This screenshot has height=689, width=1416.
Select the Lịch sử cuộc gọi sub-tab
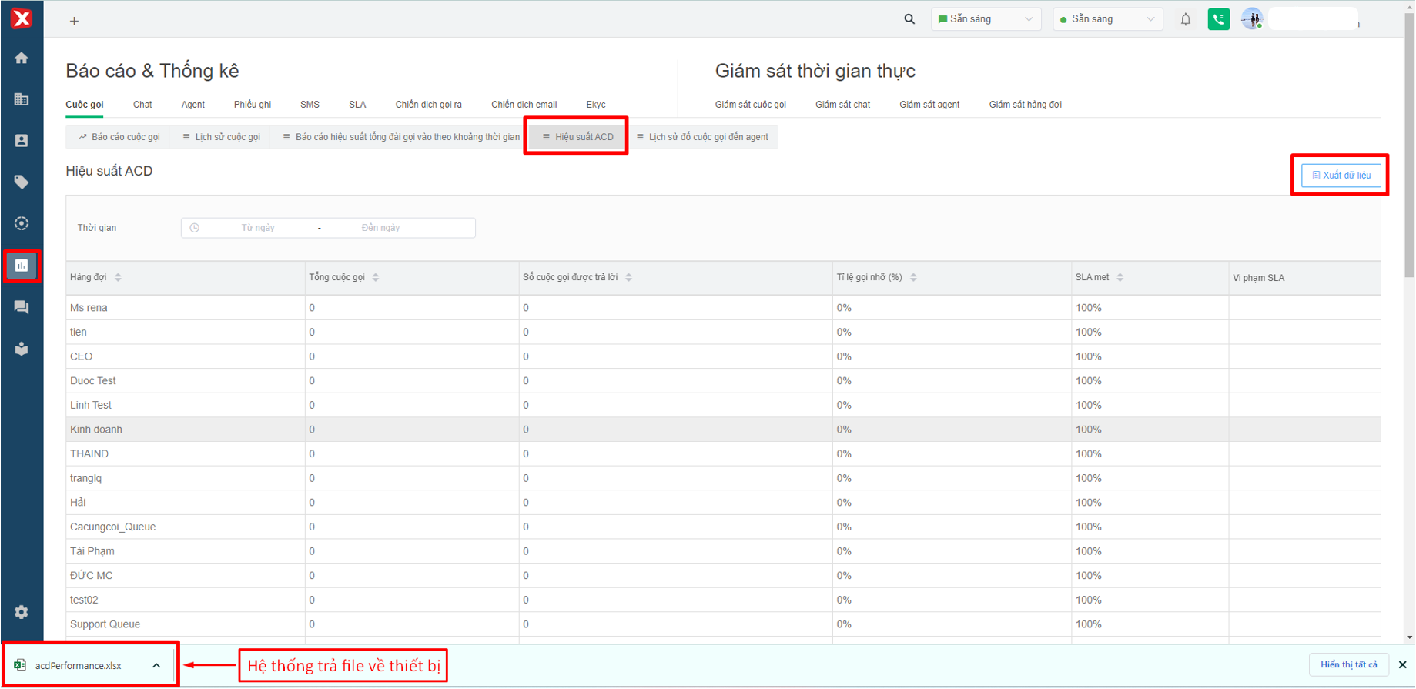(222, 137)
